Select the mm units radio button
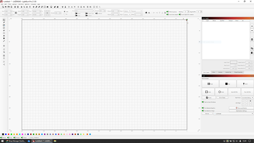The image size is (254, 143). [x=64, y=12]
